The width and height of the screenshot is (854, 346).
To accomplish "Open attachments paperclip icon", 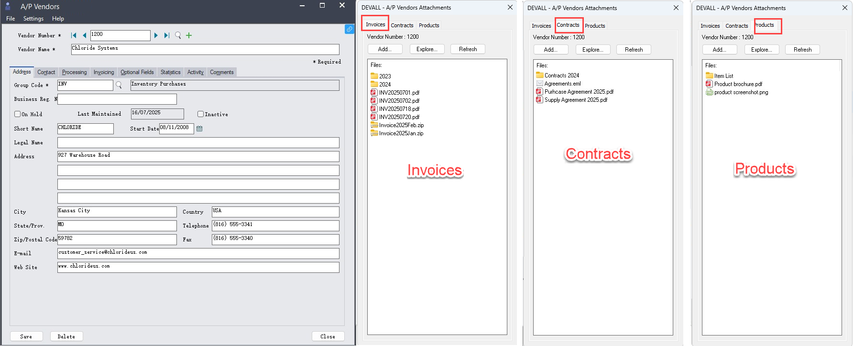I will (350, 29).
